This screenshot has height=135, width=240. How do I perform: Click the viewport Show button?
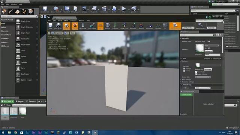72,33
